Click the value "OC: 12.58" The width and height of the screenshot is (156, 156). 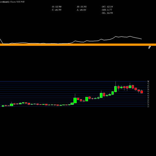coord(107,7)
